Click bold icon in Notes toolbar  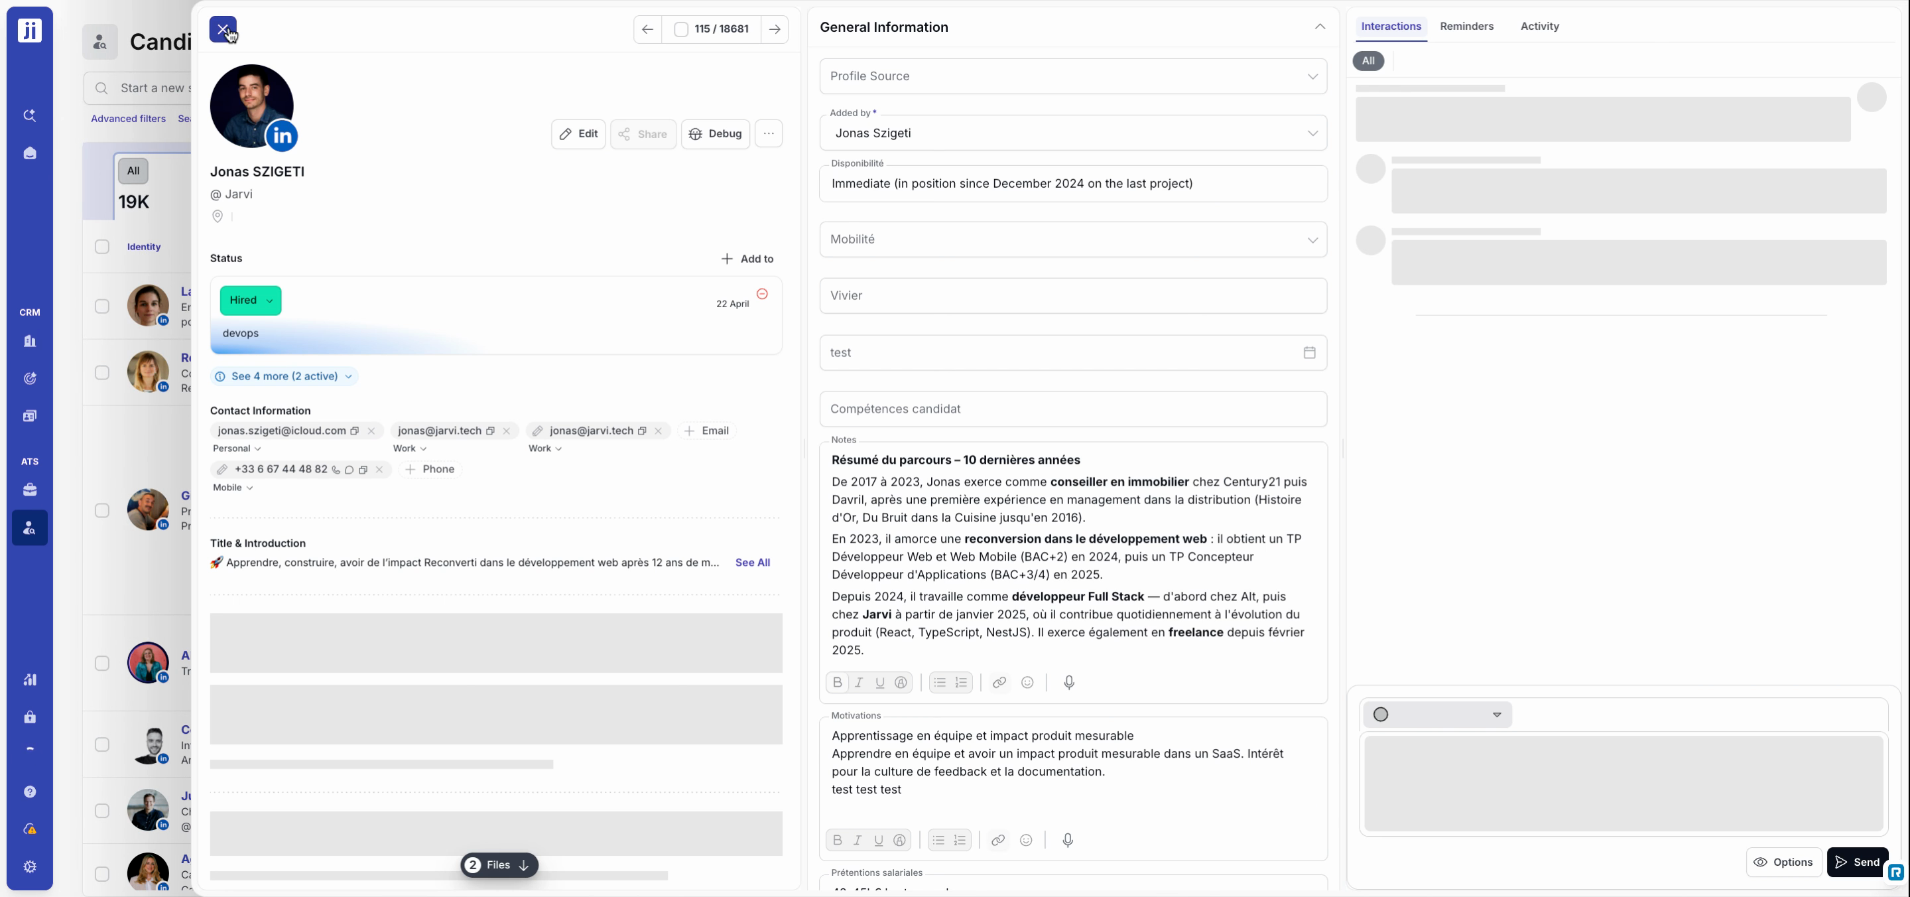click(837, 682)
